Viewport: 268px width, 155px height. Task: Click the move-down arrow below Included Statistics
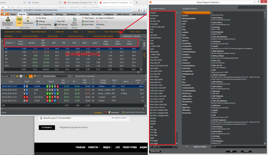(158, 147)
